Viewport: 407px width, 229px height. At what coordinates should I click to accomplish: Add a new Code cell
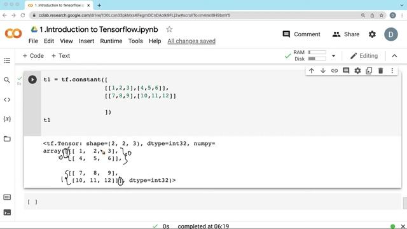(x=33, y=56)
